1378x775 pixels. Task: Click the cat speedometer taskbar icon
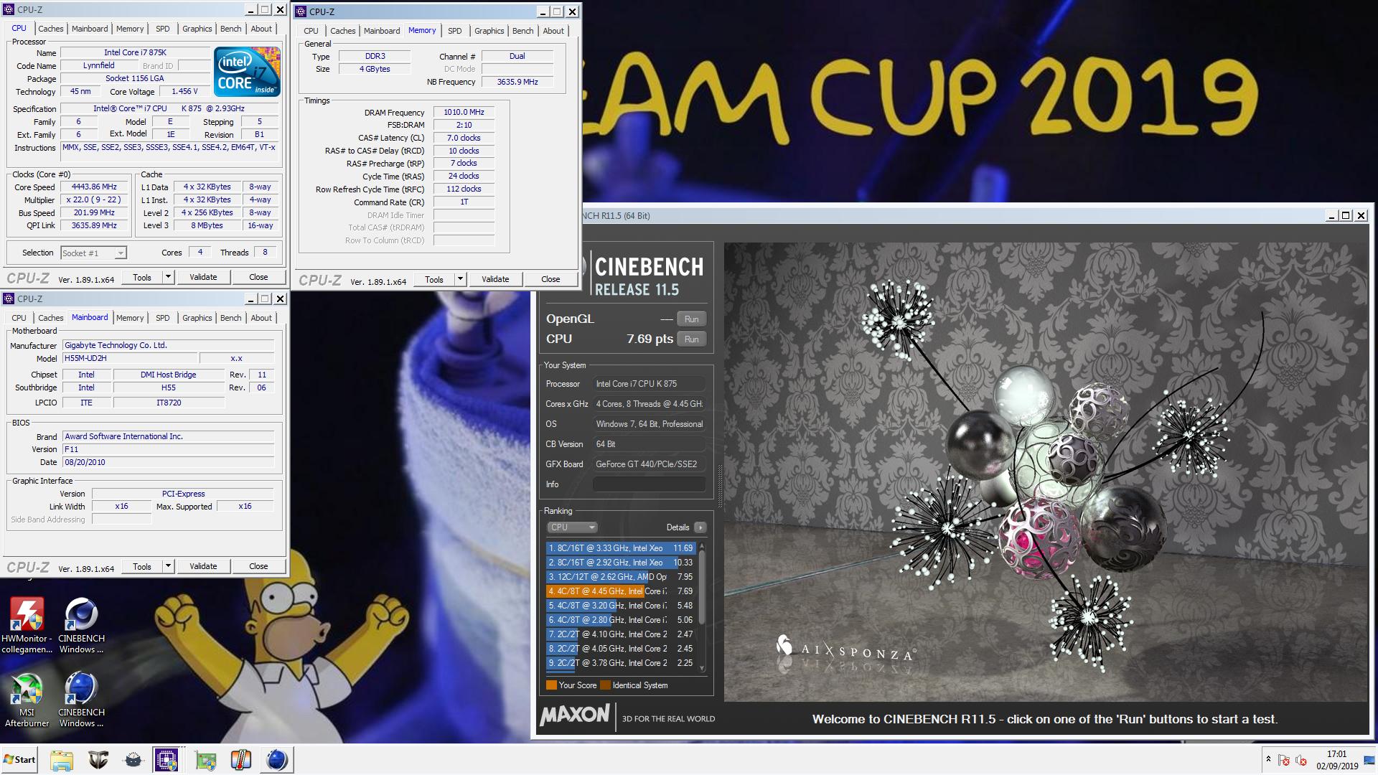pos(133,759)
